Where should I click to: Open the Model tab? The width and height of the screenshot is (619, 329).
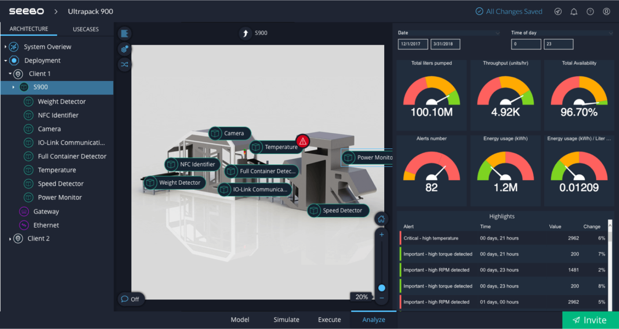coord(240,320)
